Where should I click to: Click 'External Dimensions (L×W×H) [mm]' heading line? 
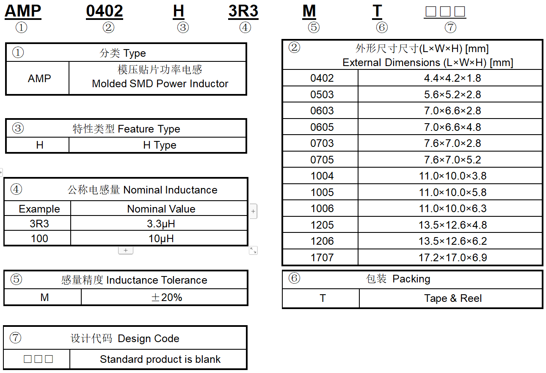pyautogui.click(x=428, y=63)
